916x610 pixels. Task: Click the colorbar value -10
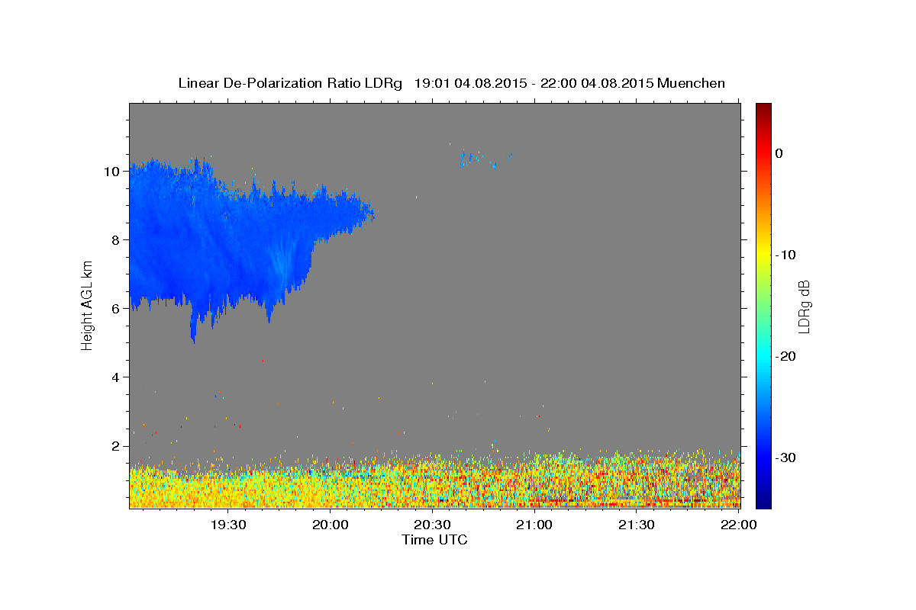point(786,255)
